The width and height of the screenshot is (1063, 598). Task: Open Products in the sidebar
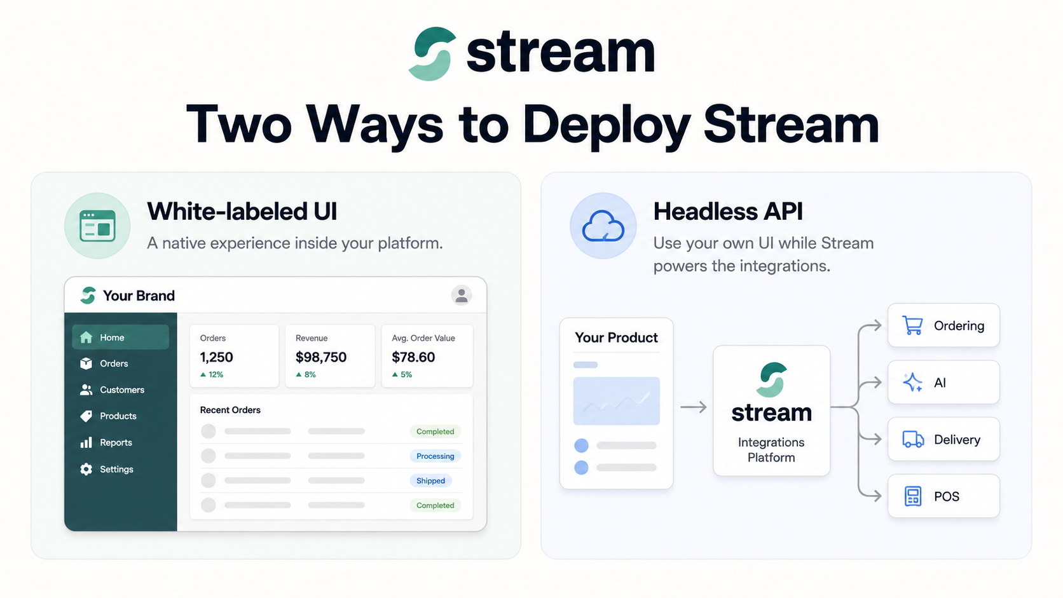121,416
